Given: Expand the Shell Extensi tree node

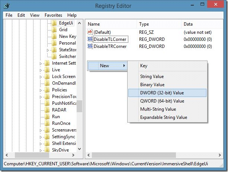Looking at the screenshot, I should pyautogui.click(x=41, y=144).
